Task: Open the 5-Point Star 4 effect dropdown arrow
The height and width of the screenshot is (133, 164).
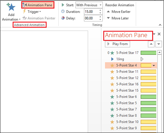Action: (154, 66)
